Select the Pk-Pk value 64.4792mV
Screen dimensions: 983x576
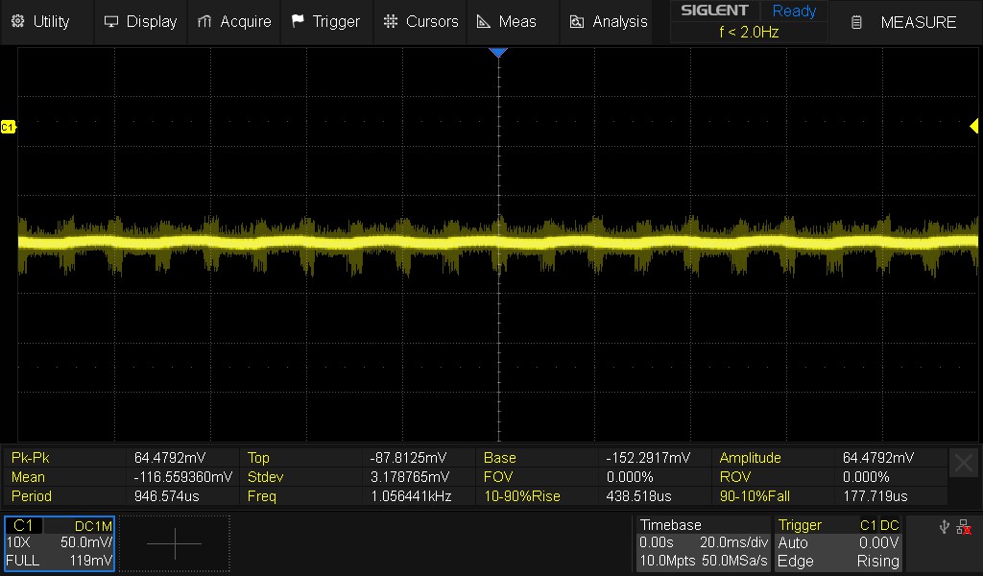[169, 458]
